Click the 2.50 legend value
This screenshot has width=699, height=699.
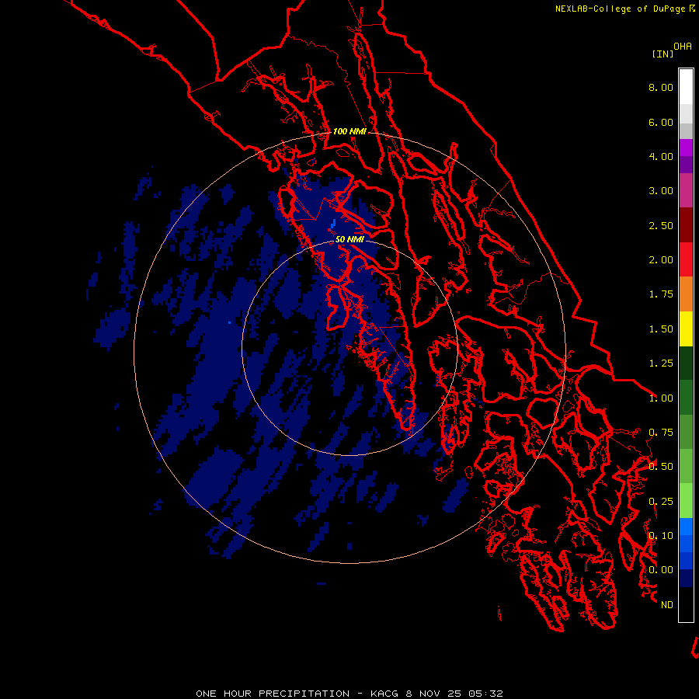point(661,225)
